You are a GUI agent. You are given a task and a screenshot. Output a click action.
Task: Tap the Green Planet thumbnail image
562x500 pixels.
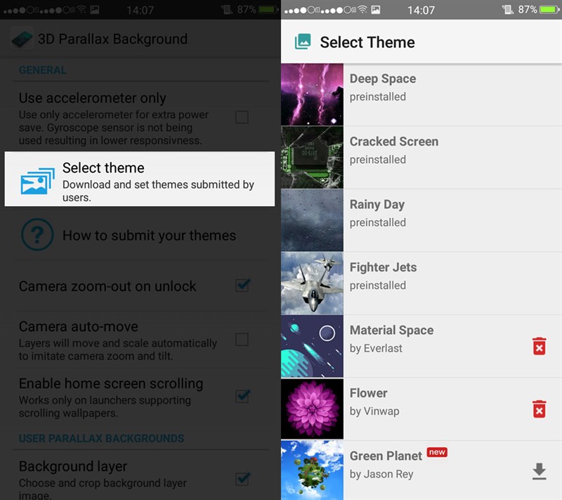point(312,470)
